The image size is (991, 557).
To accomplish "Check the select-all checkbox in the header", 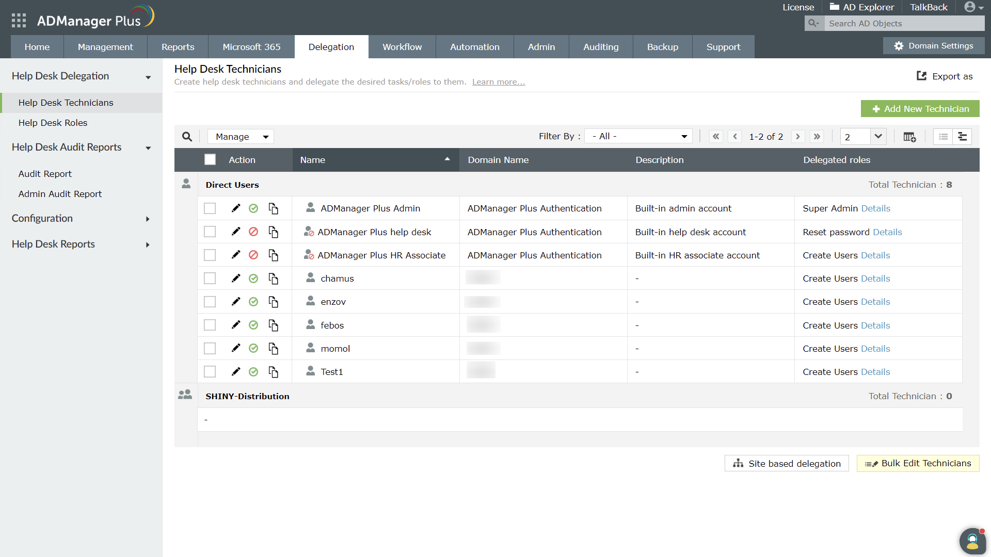I will [x=210, y=160].
